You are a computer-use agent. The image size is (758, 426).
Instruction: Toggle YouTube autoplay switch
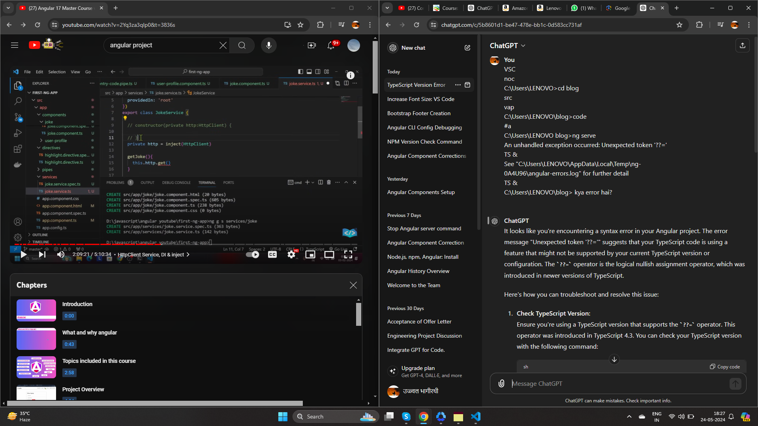[253, 254]
